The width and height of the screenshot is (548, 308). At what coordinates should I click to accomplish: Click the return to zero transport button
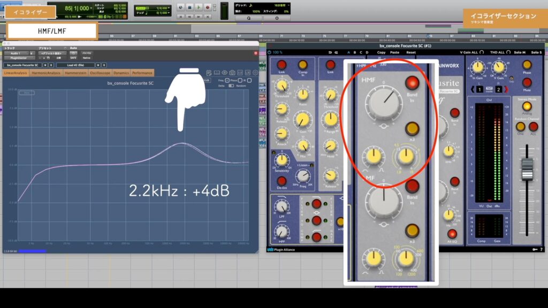[181, 17]
